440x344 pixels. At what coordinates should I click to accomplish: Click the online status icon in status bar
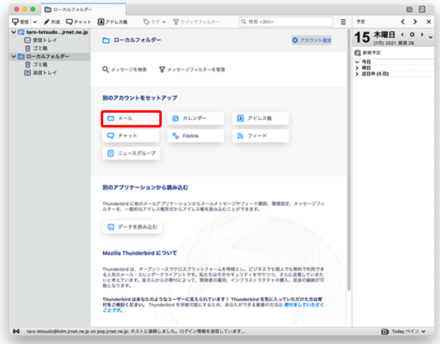16,331
